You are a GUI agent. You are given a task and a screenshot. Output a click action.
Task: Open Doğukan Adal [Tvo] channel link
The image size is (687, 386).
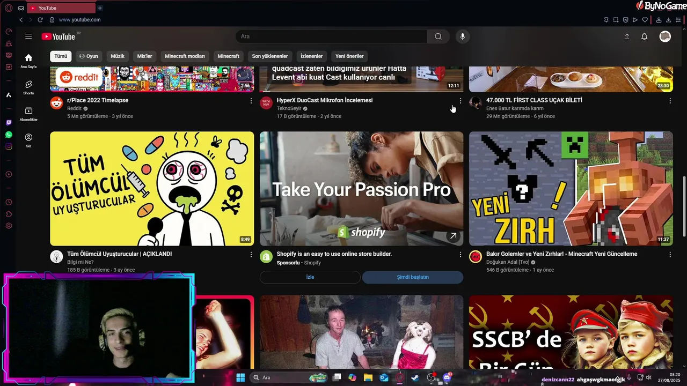(508, 262)
